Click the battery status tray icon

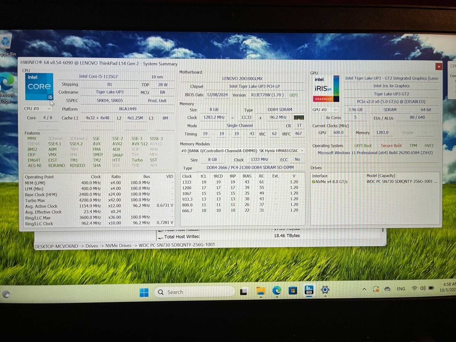point(431,288)
